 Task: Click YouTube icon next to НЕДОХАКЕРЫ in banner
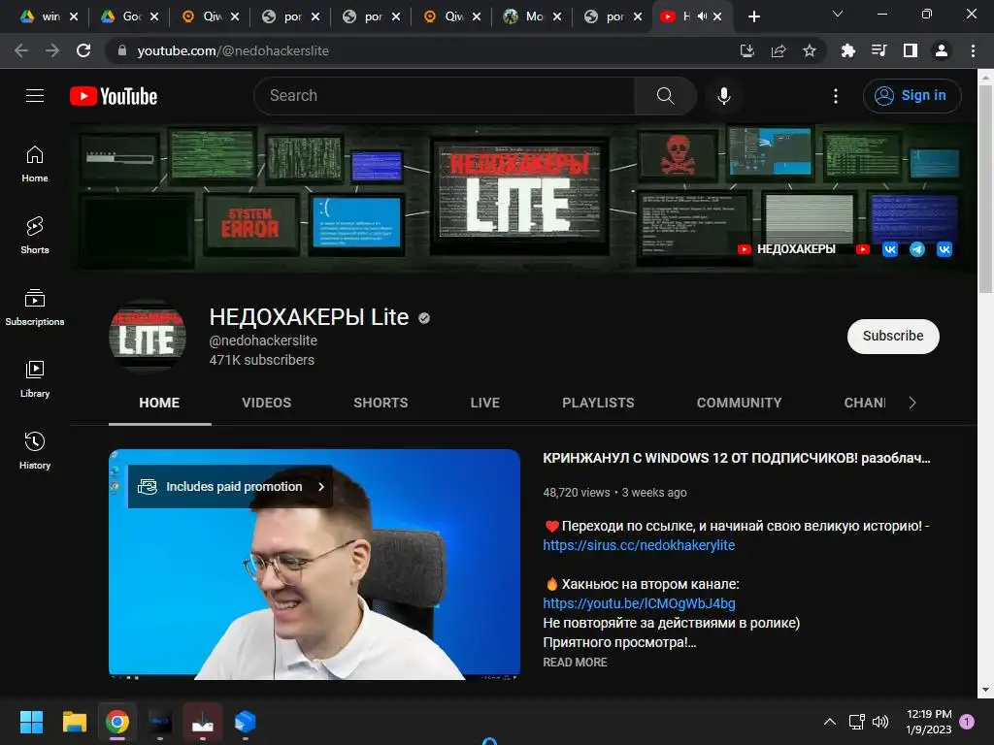pyautogui.click(x=745, y=249)
